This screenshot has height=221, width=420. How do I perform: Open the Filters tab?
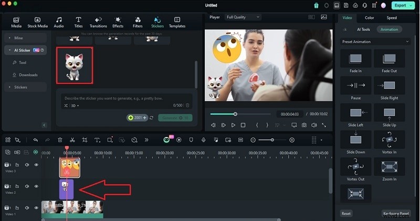tap(138, 23)
